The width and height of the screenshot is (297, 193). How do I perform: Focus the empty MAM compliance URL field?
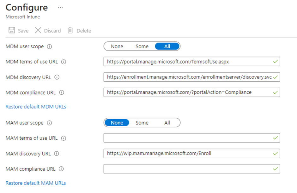point(192,169)
